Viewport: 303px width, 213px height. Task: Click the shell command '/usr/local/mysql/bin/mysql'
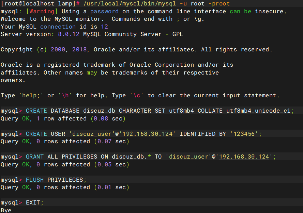(x=130, y=3)
